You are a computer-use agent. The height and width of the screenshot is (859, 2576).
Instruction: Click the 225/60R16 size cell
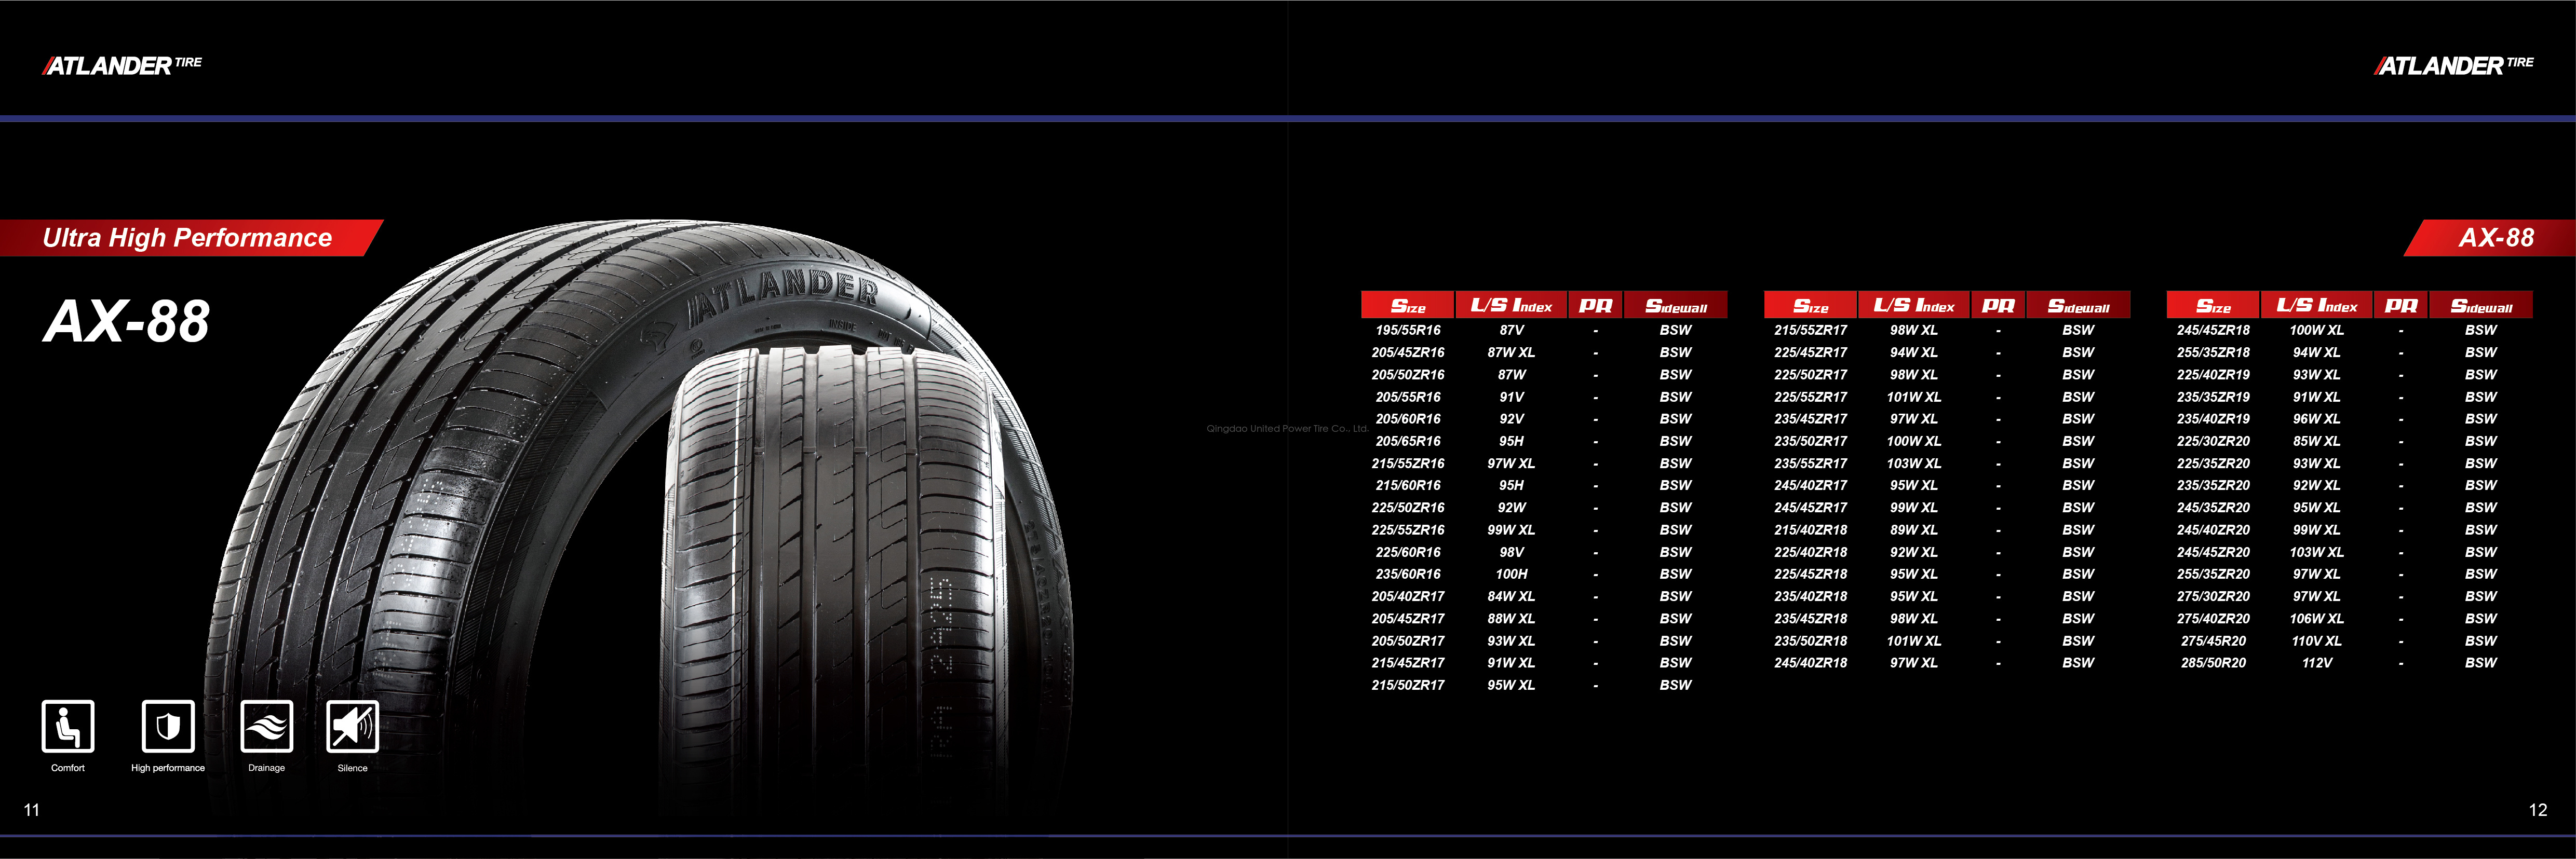pyautogui.click(x=1408, y=552)
